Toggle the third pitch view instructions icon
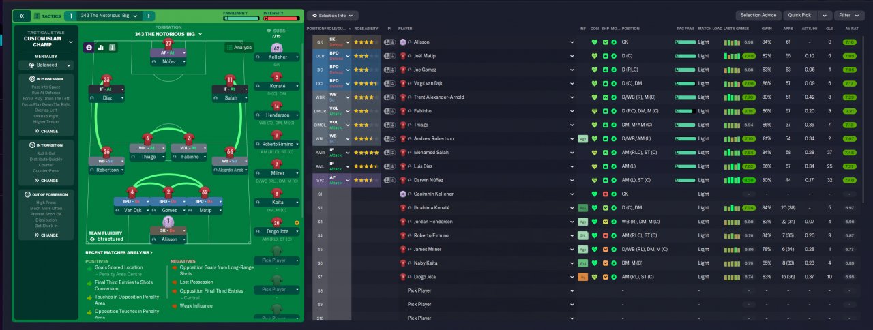Screen dimensions: 873x330 (x=113, y=48)
